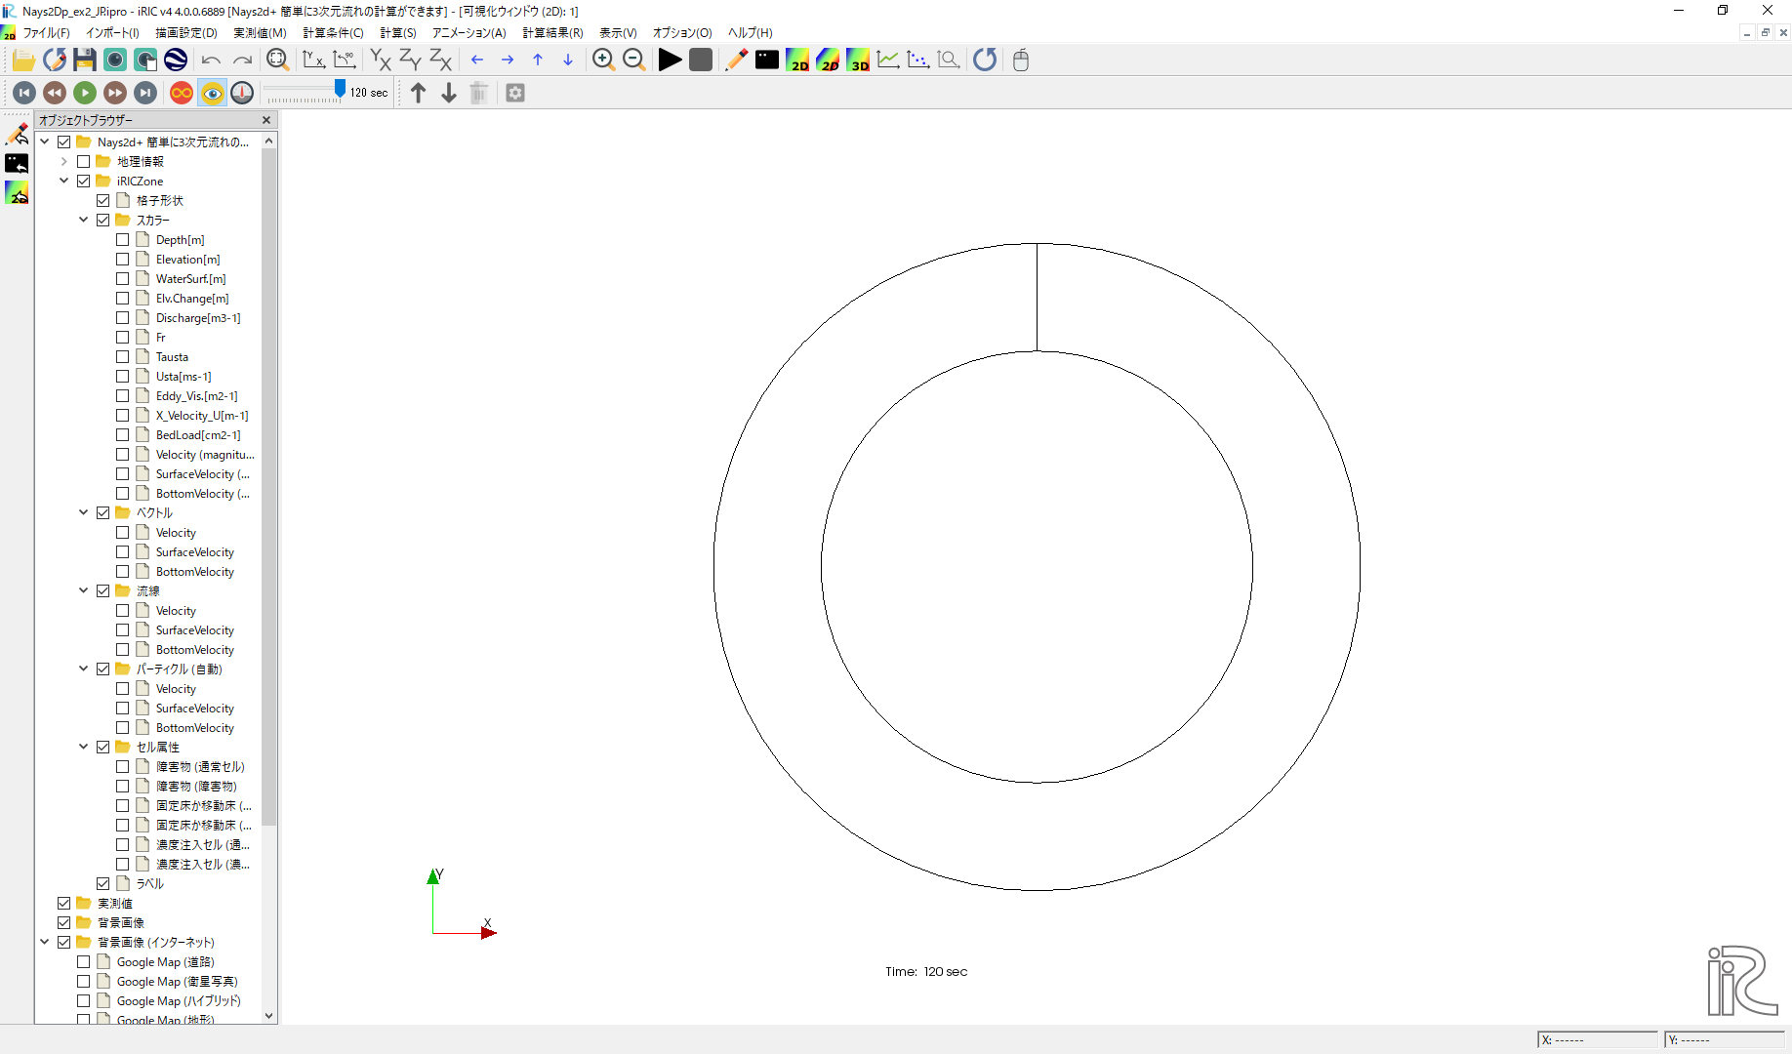Stop the solver with square icon

click(x=701, y=61)
